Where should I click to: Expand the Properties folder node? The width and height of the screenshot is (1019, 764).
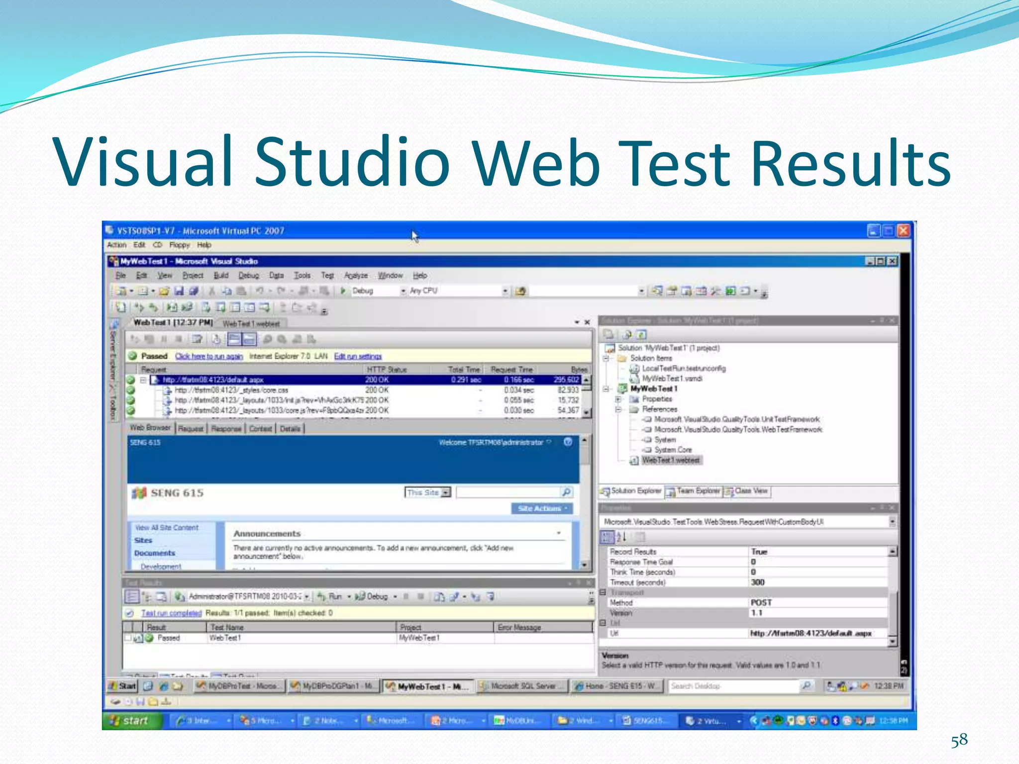coord(618,399)
